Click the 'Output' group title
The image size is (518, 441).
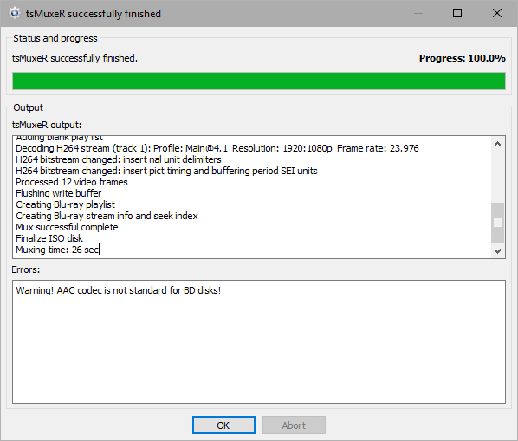click(x=28, y=107)
